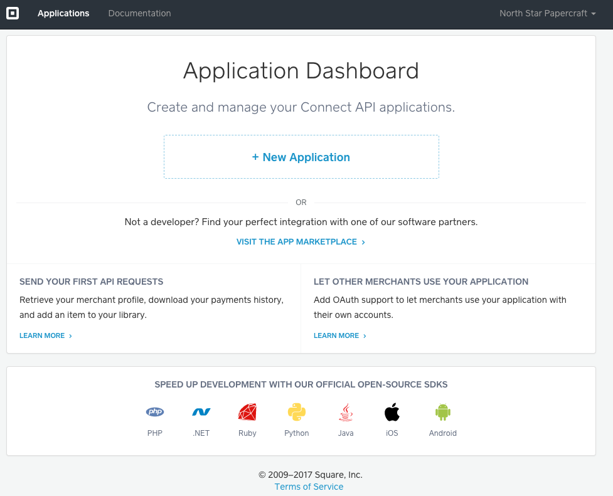
Task: Open the PHP SDK icon
Action: pos(155,412)
